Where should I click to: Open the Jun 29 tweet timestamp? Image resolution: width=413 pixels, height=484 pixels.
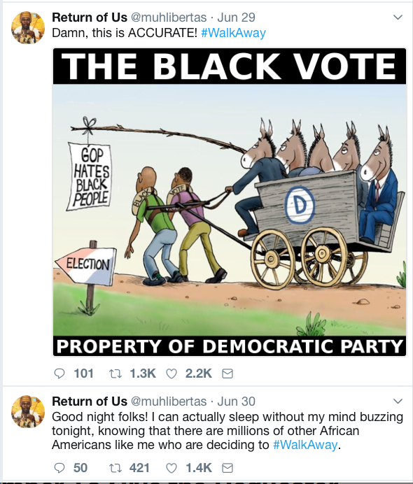(x=237, y=17)
